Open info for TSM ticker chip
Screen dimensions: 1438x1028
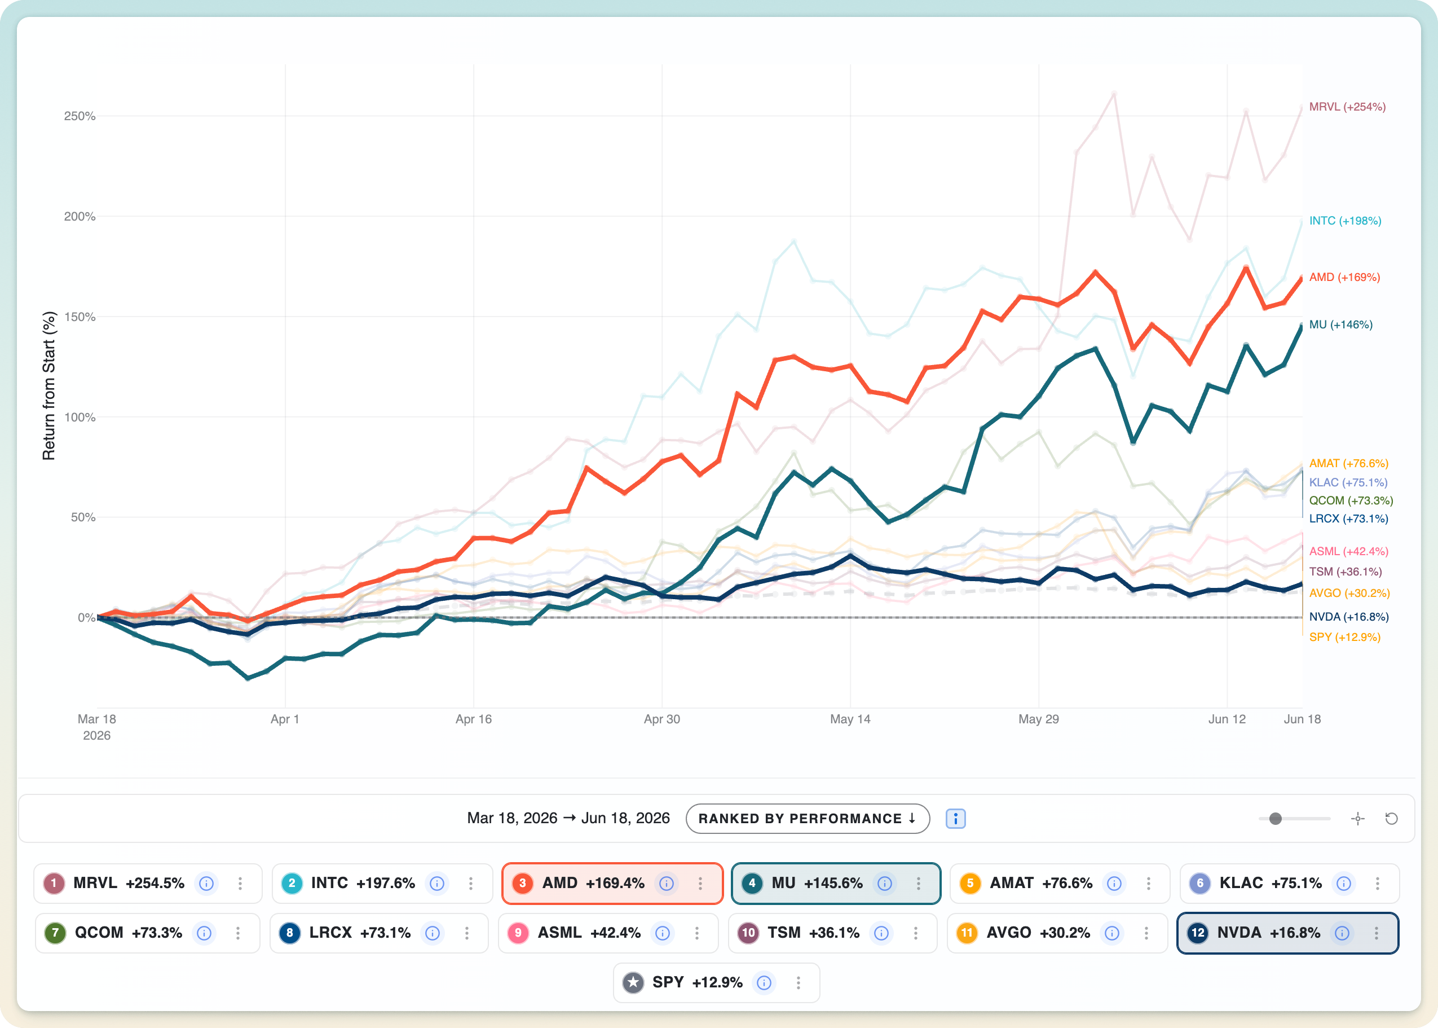(x=881, y=933)
